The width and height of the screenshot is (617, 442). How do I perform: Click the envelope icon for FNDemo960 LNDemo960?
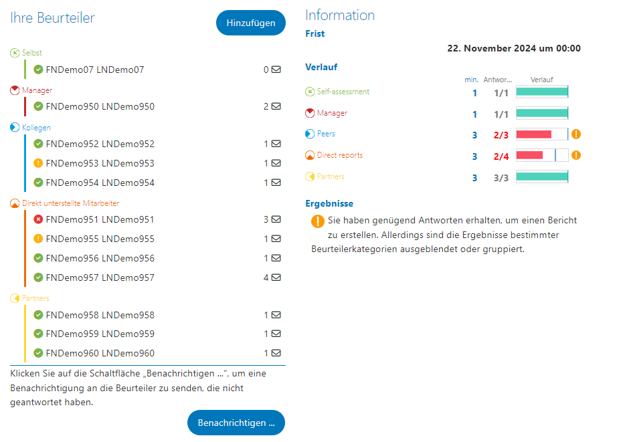pyautogui.click(x=276, y=353)
